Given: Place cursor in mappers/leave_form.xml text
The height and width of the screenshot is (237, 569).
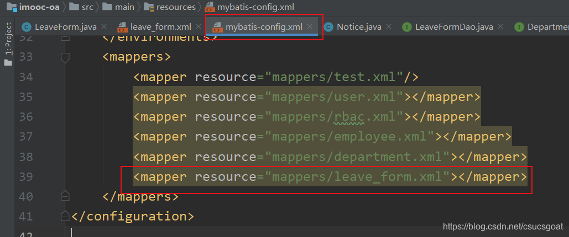Looking at the screenshot, I should click(x=357, y=176).
